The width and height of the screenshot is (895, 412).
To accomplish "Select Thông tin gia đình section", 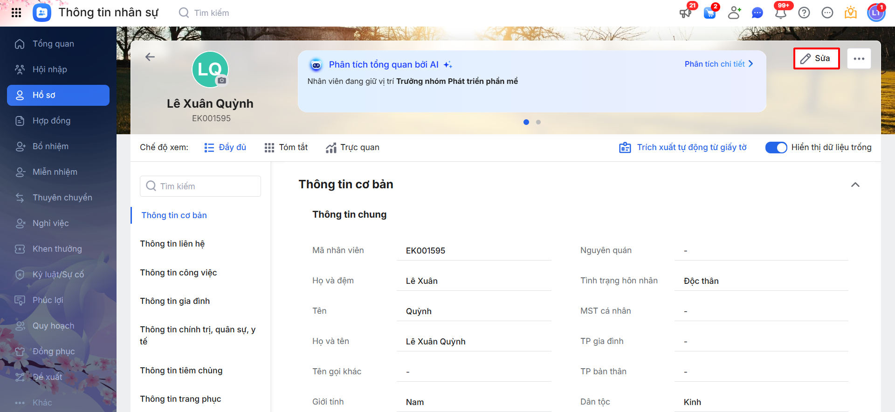I will [x=175, y=301].
